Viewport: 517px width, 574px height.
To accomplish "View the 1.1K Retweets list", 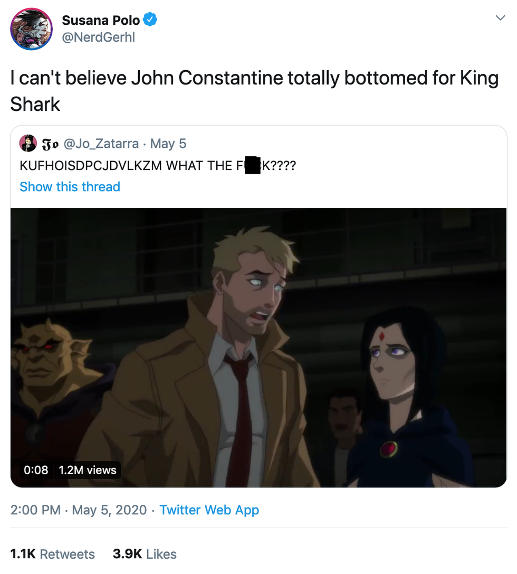I will click(x=53, y=554).
